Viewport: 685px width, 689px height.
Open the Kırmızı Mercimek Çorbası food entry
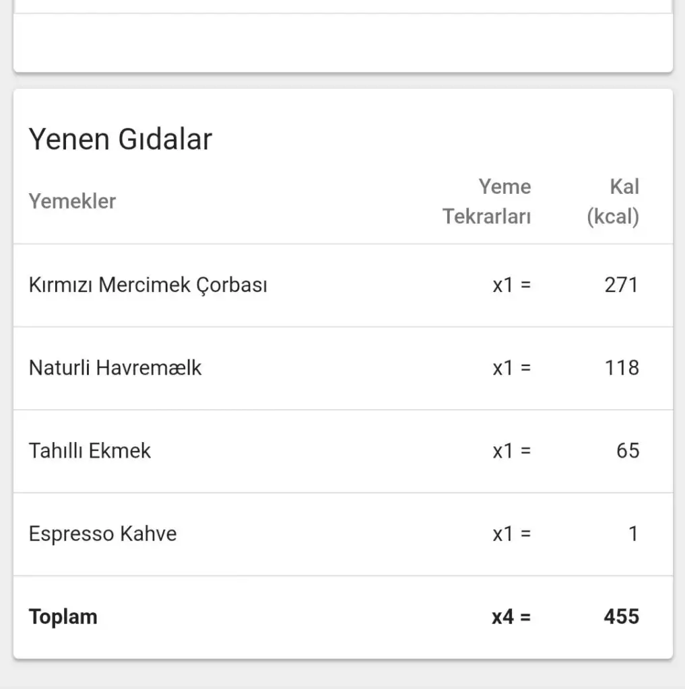[148, 285]
